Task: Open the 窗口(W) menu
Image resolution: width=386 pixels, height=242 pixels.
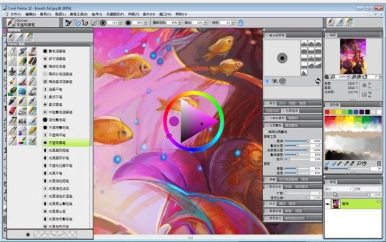Action: [x=164, y=13]
